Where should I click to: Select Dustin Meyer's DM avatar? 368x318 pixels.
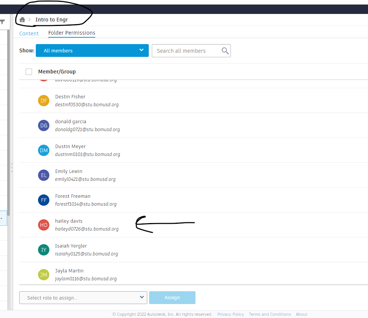tap(44, 150)
